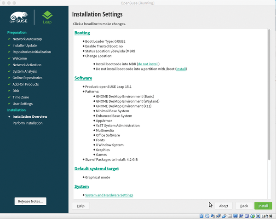Click the green Leap logo
The width and height of the screenshot is (276, 219).
pyautogui.click(x=47, y=17)
